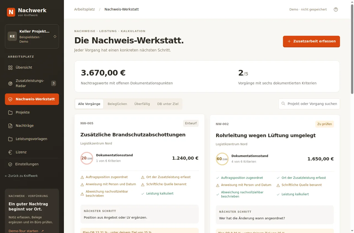Select the DB unter Ziel filter tab
Screen dimensions: 354x233
(168, 104)
